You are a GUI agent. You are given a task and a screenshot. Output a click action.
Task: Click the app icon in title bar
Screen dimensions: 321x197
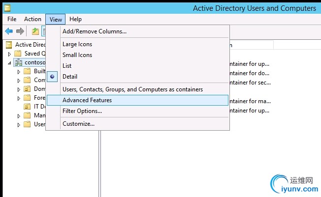pos(7,8)
